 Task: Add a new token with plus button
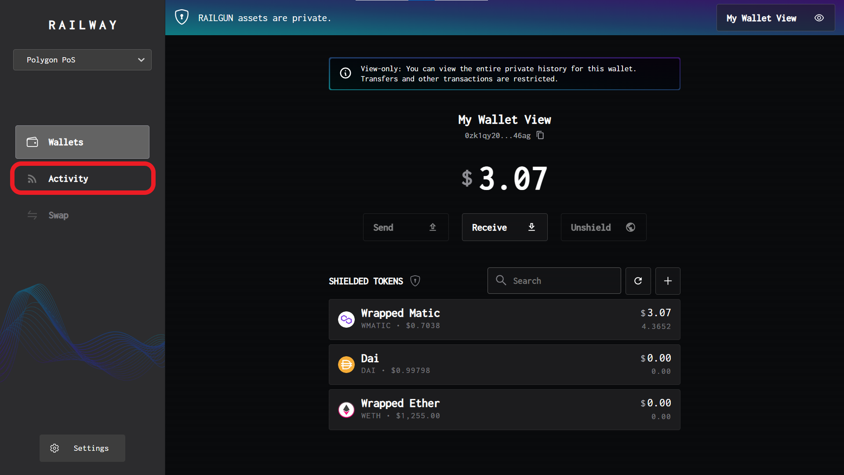coord(668,281)
